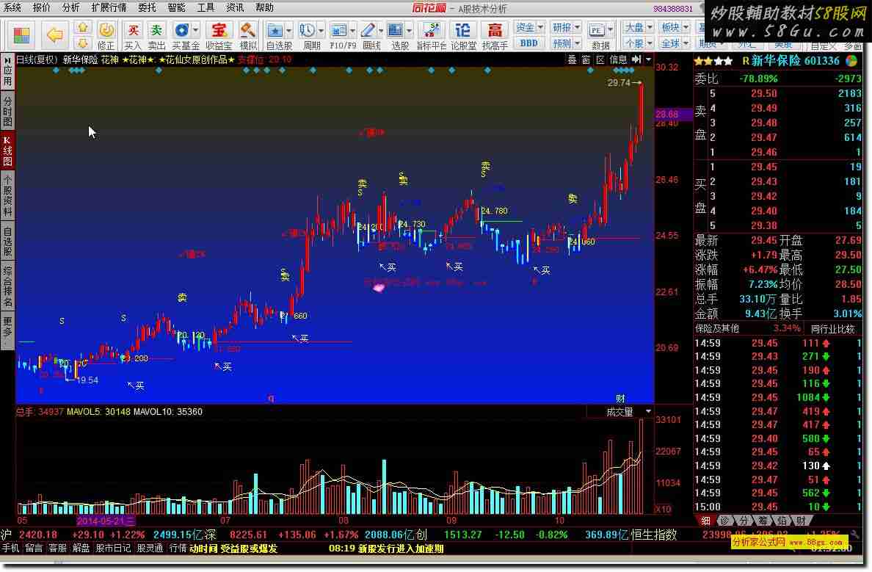Switch to the K线图 side tab

pyautogui.click(x=7, y=151)
